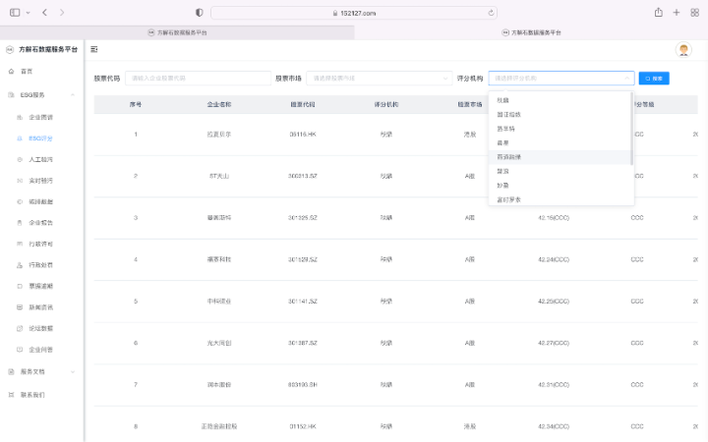Click score 42.31(CCC) in row 7
Viewport: 708px width, 442px height.
click(x=554, y=385)
